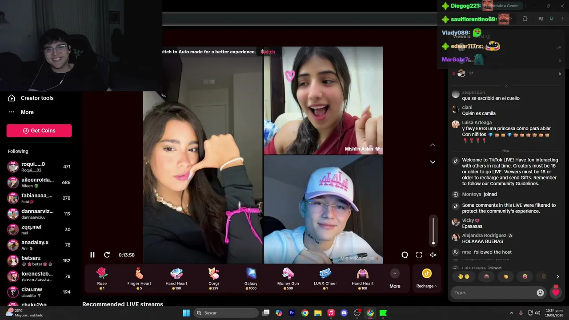Screen dimensions: 569x320
Task: Open anadalay.x live from Following list
Action: point(39,245)
